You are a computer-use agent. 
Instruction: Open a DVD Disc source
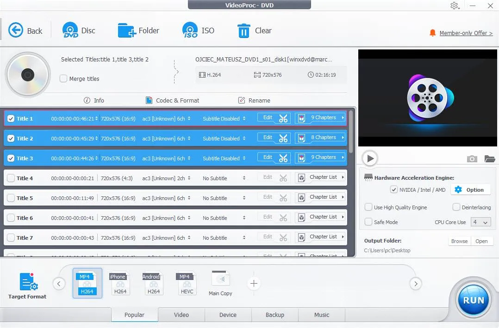[79, 30]
